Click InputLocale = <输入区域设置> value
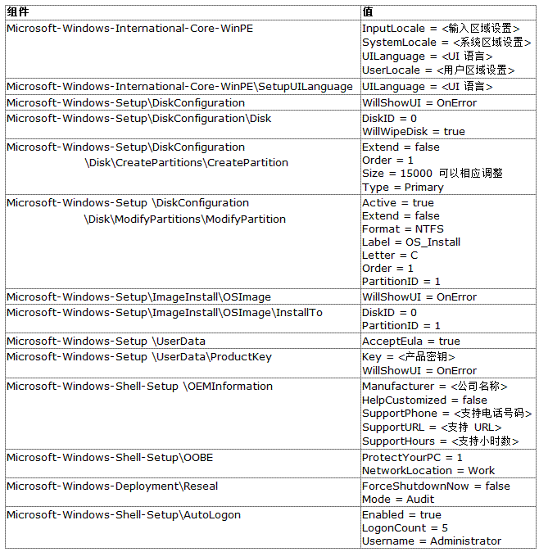539x552 pixels. 441,28
